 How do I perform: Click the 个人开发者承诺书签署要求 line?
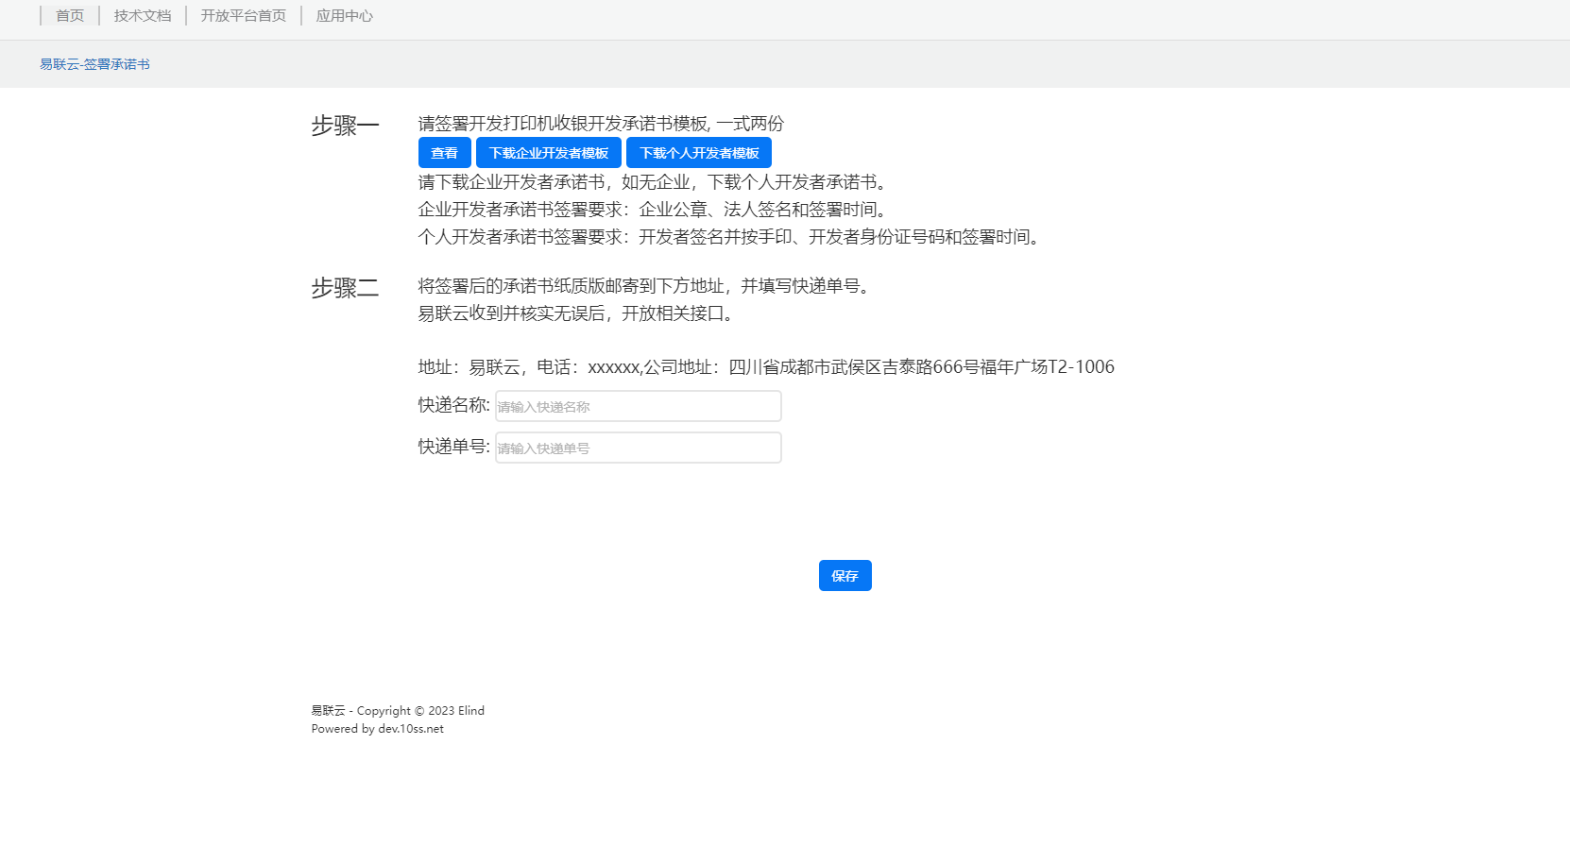pyautogui.click(x=731, y=237)
